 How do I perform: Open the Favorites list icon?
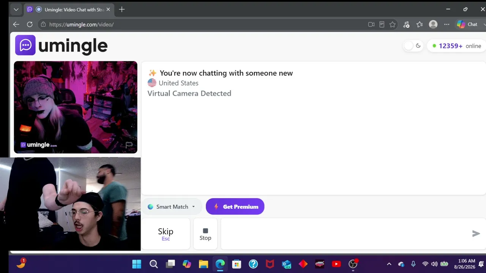coord(420,24)
